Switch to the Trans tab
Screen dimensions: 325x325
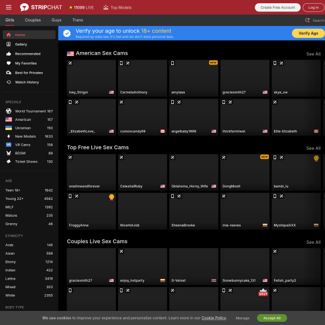tap(77, 20)
